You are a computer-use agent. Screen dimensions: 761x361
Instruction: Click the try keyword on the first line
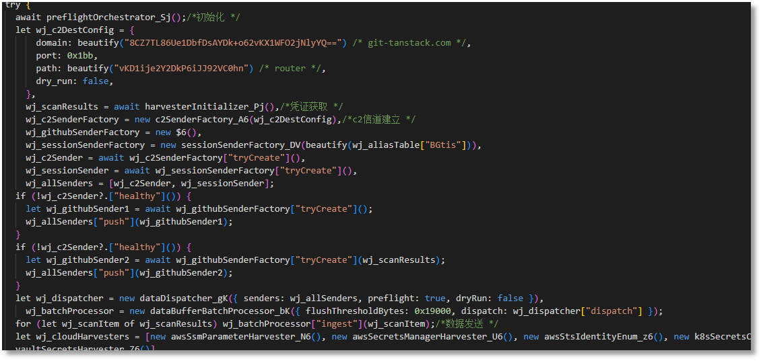[x=13, y=5]
